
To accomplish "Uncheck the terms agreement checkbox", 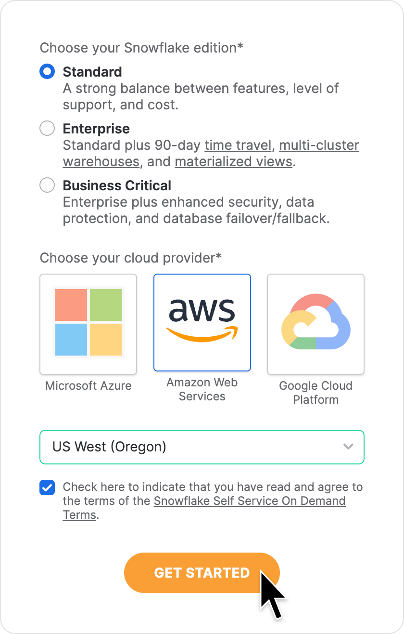I will pyautogui.click(x=47, y=488).
